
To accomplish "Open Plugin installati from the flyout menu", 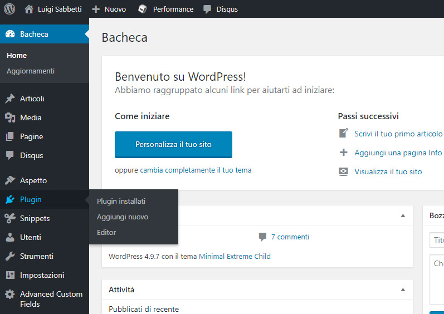I will (121, 201).
